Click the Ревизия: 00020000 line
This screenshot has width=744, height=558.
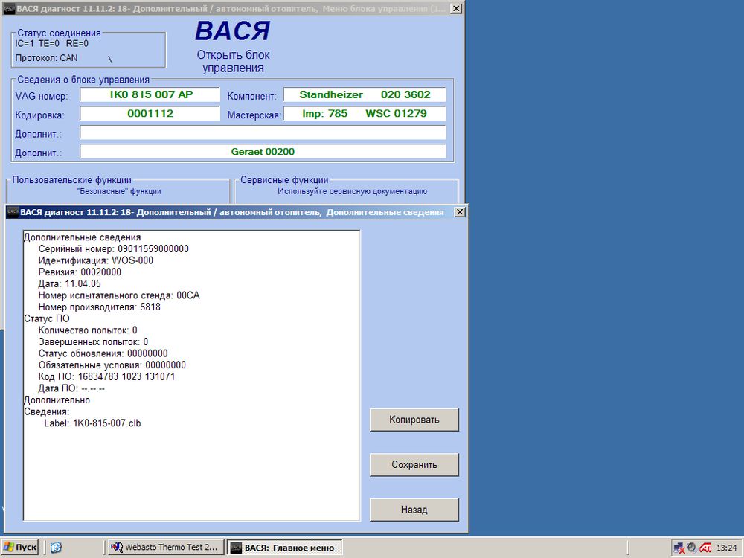tap(80, 272)
